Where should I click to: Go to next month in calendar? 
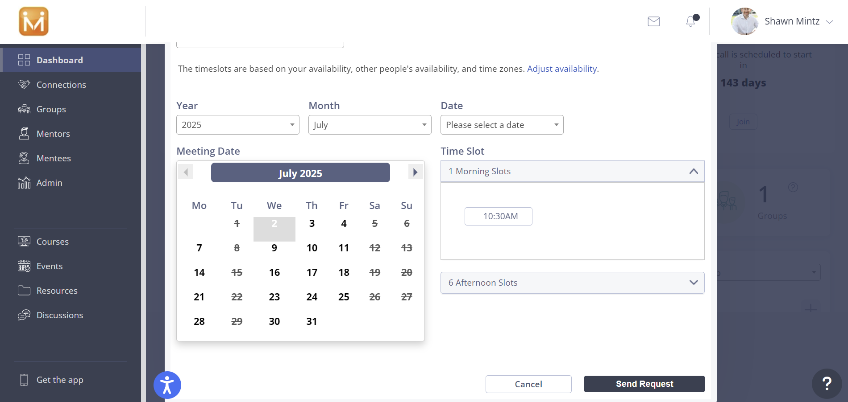coord(416,172)
